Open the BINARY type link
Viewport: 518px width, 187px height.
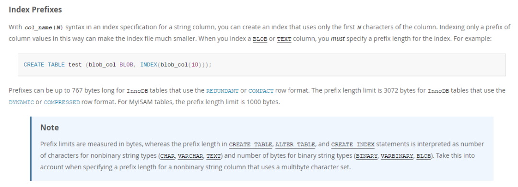pos(367,156)
